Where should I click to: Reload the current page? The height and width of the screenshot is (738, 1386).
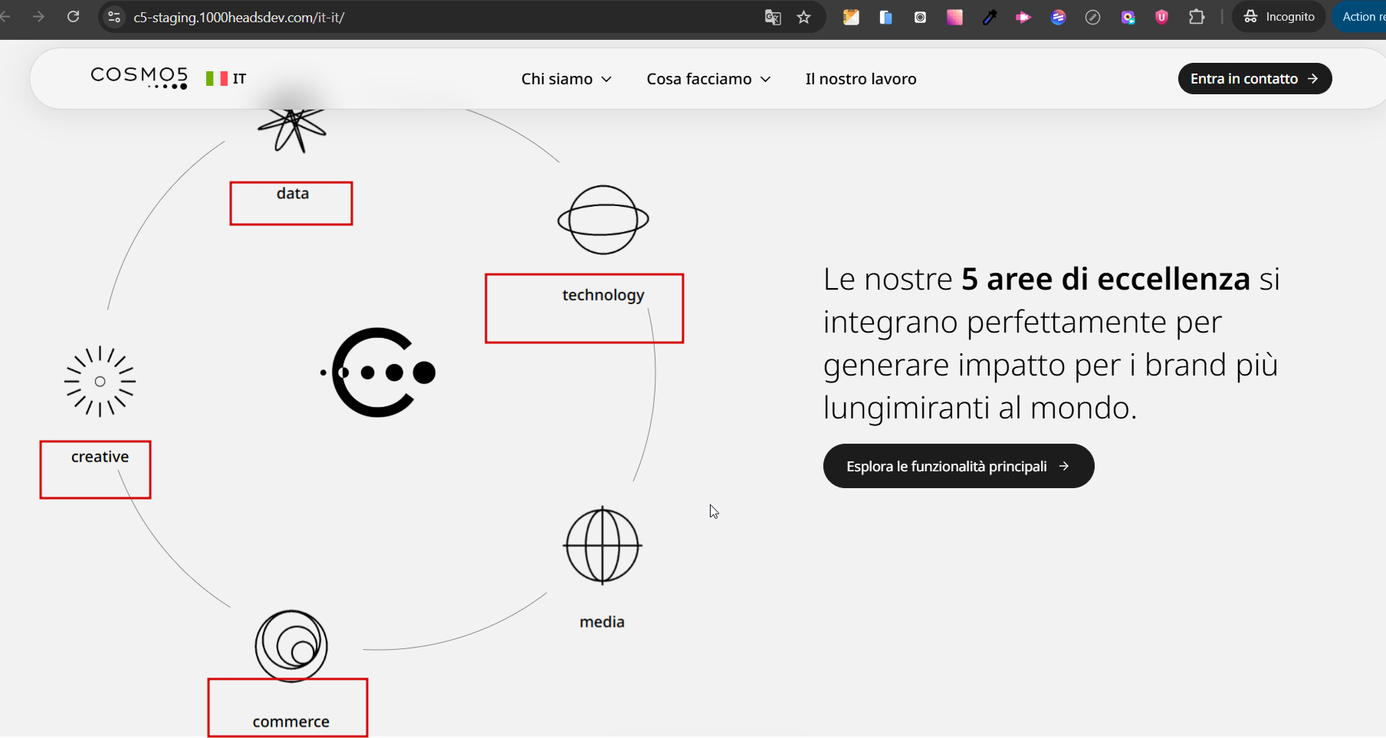click(x=74, y=17)
